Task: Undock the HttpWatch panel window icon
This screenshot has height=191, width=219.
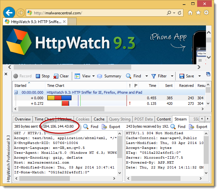Action: point(208,74)
